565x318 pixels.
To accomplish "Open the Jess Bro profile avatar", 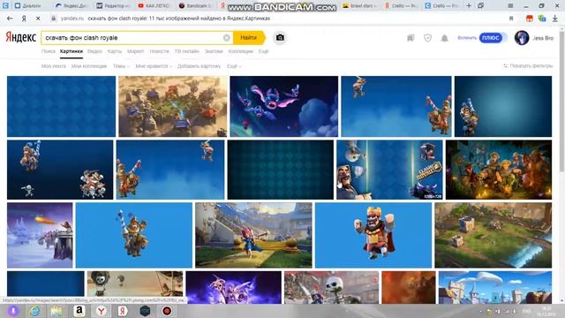I will point(522,37).
